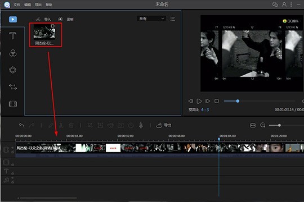Screen dimensions: 304x202
Task: Click the Undo arrow in timeline toolbar
Action: [x=21, y=125]
